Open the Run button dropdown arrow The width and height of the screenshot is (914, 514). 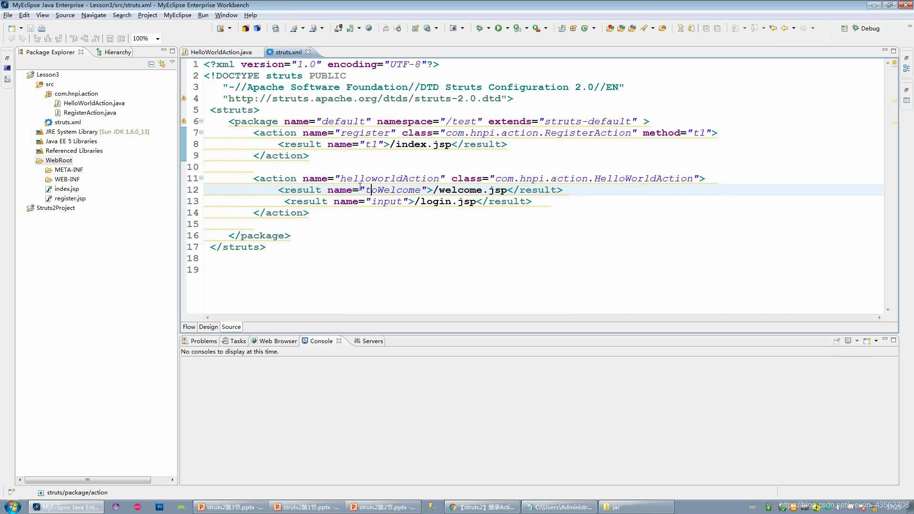click(507, 29)
